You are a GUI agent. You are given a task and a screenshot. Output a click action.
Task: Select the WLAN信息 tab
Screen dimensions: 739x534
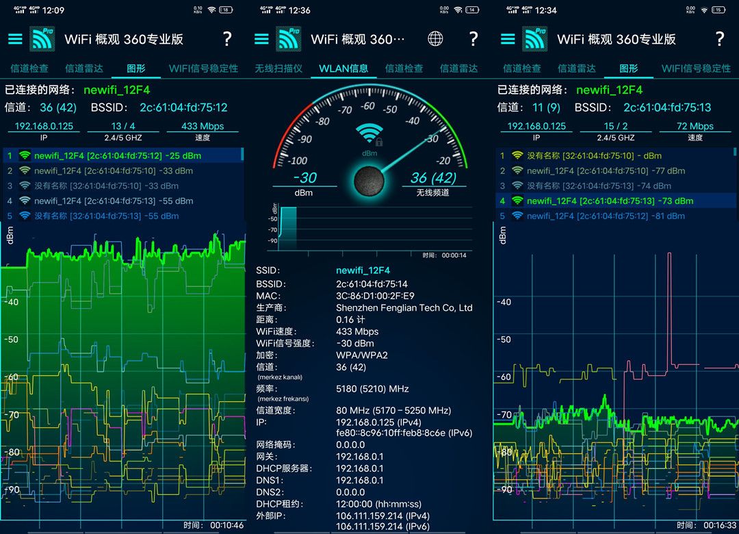click(343, 68)
